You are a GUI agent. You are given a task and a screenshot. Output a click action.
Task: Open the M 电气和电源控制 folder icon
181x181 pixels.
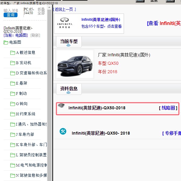tap(12, 165)
